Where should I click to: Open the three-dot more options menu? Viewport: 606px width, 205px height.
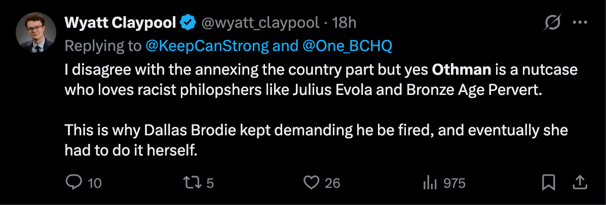(x=580, y=23)
